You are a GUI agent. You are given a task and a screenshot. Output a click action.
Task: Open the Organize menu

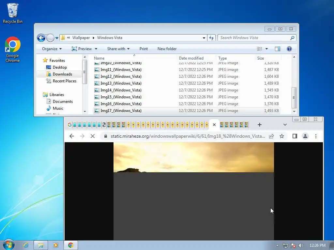52,49
